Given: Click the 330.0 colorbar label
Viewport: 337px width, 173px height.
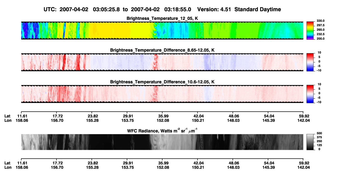Looking at the screenshot, I should click(x=320, y=21).
